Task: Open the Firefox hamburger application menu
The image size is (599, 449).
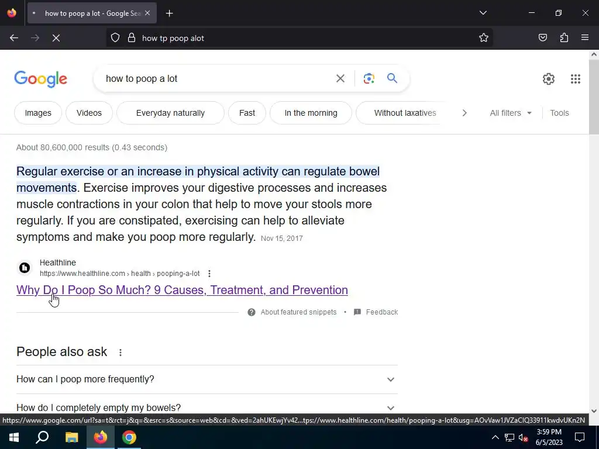Action: tap(585, 38)
